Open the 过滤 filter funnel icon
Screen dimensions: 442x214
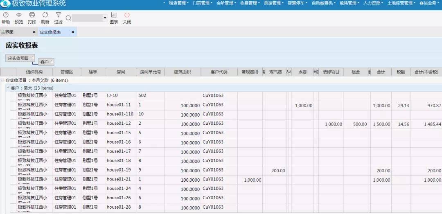pyautogui.click(x=58, y=15)
